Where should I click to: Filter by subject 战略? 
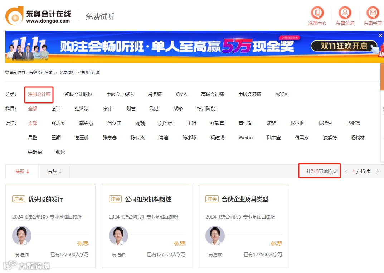(x=178, y=109)
